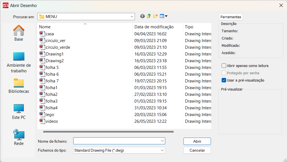Select the videos file icon
The height and width of the screenshot is (162, 287).
pos(42,121)
